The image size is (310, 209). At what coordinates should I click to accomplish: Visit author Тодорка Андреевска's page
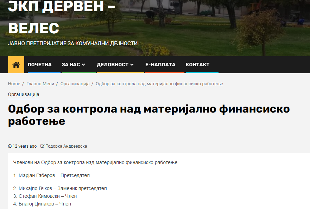coord(66,146)
